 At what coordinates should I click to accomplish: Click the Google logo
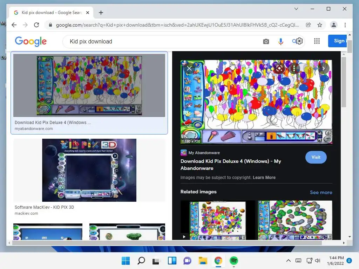click(31, 41)
